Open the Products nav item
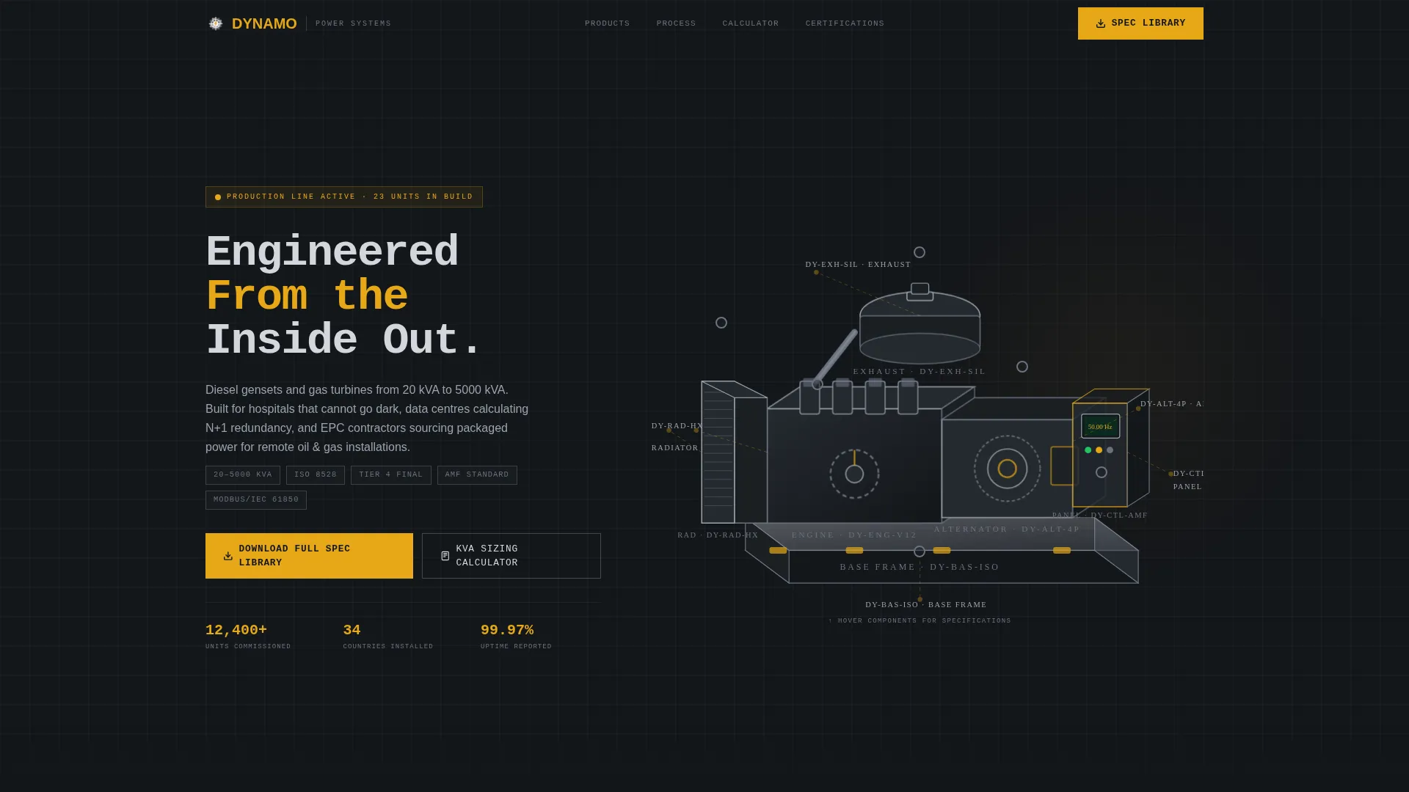1409x792 pixels. 607,23
